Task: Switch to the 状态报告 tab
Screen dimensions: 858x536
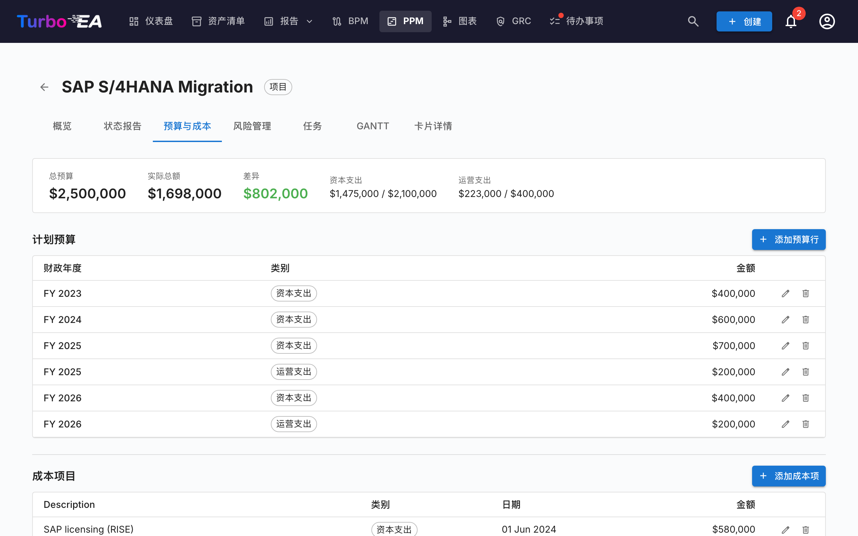Action: pos(122,126)
